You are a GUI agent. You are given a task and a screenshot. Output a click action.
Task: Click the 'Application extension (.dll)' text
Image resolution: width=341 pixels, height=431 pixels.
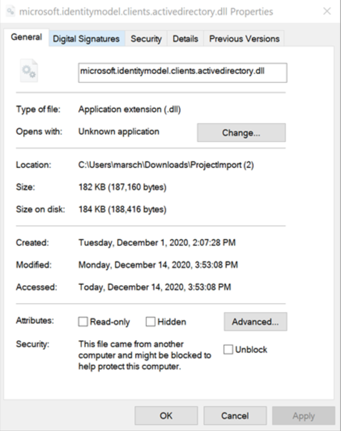[130, 110]
